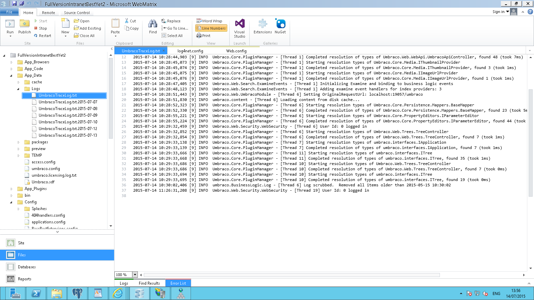This screenshot has height=300, width=534.
Task: Copy the selected text
Action: [131, 28]
